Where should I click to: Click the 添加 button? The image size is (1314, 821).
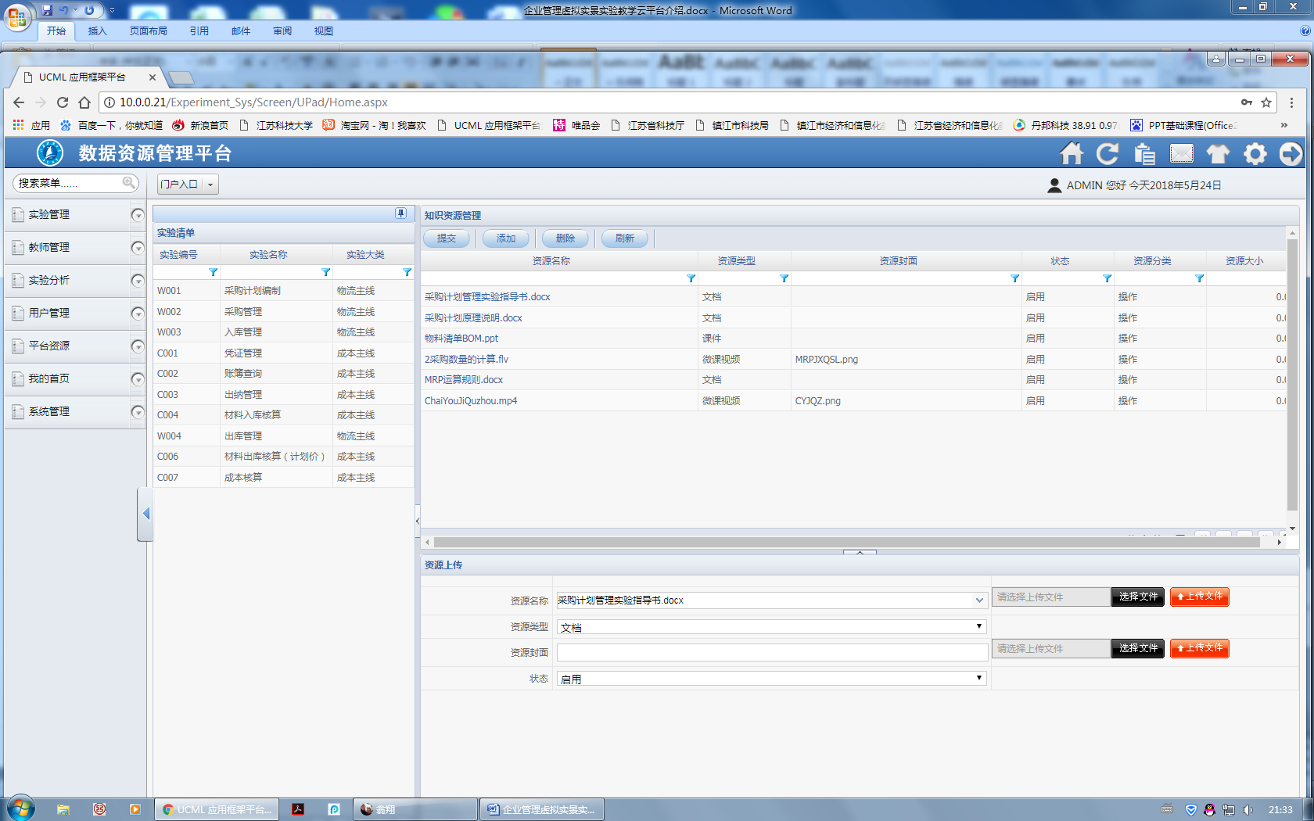(505, 238)
